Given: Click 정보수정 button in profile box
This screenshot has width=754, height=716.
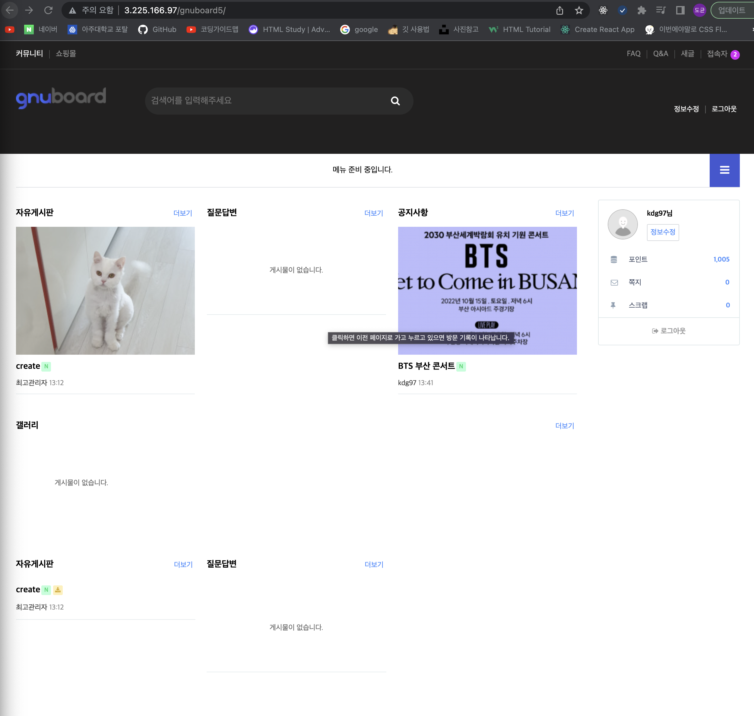Looking at the screenshot, I should click(663, 232).
